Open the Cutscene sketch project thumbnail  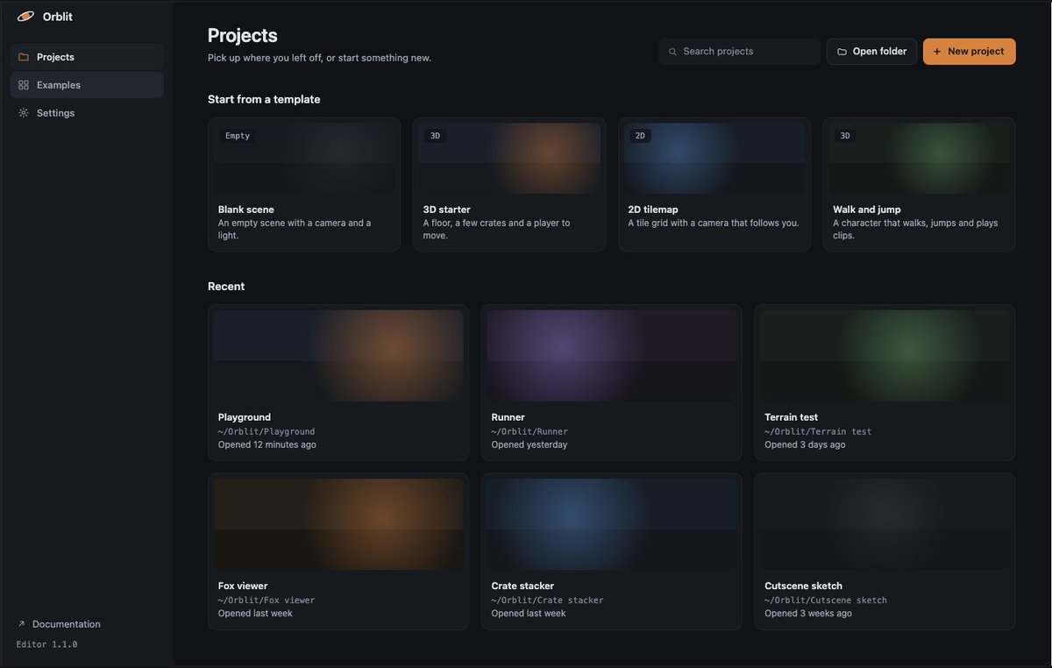pos(885,524)
